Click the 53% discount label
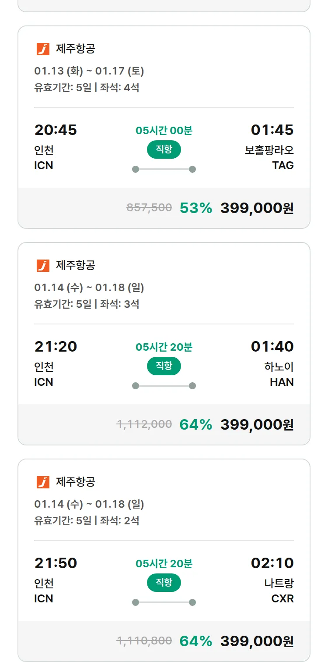The image size is (328, 662). pyautogui.click(x=196, y=208)
